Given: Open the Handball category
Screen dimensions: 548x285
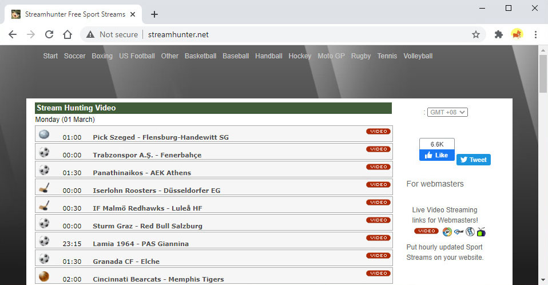Looking at the screenshot, I should click(x=269, y=56).
